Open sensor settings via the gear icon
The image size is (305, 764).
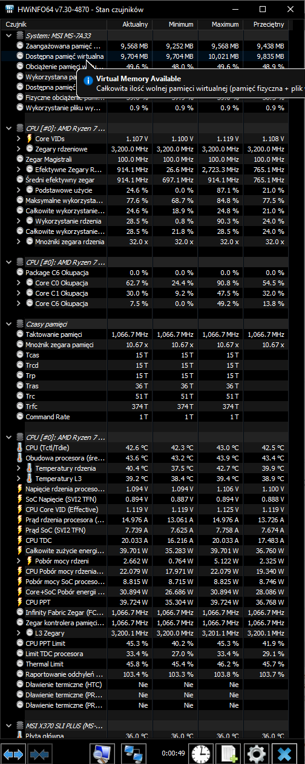click(256, 754)
